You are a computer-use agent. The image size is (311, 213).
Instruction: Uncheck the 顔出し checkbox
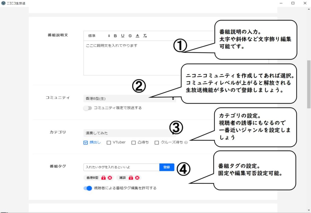[x=85, y=143]
